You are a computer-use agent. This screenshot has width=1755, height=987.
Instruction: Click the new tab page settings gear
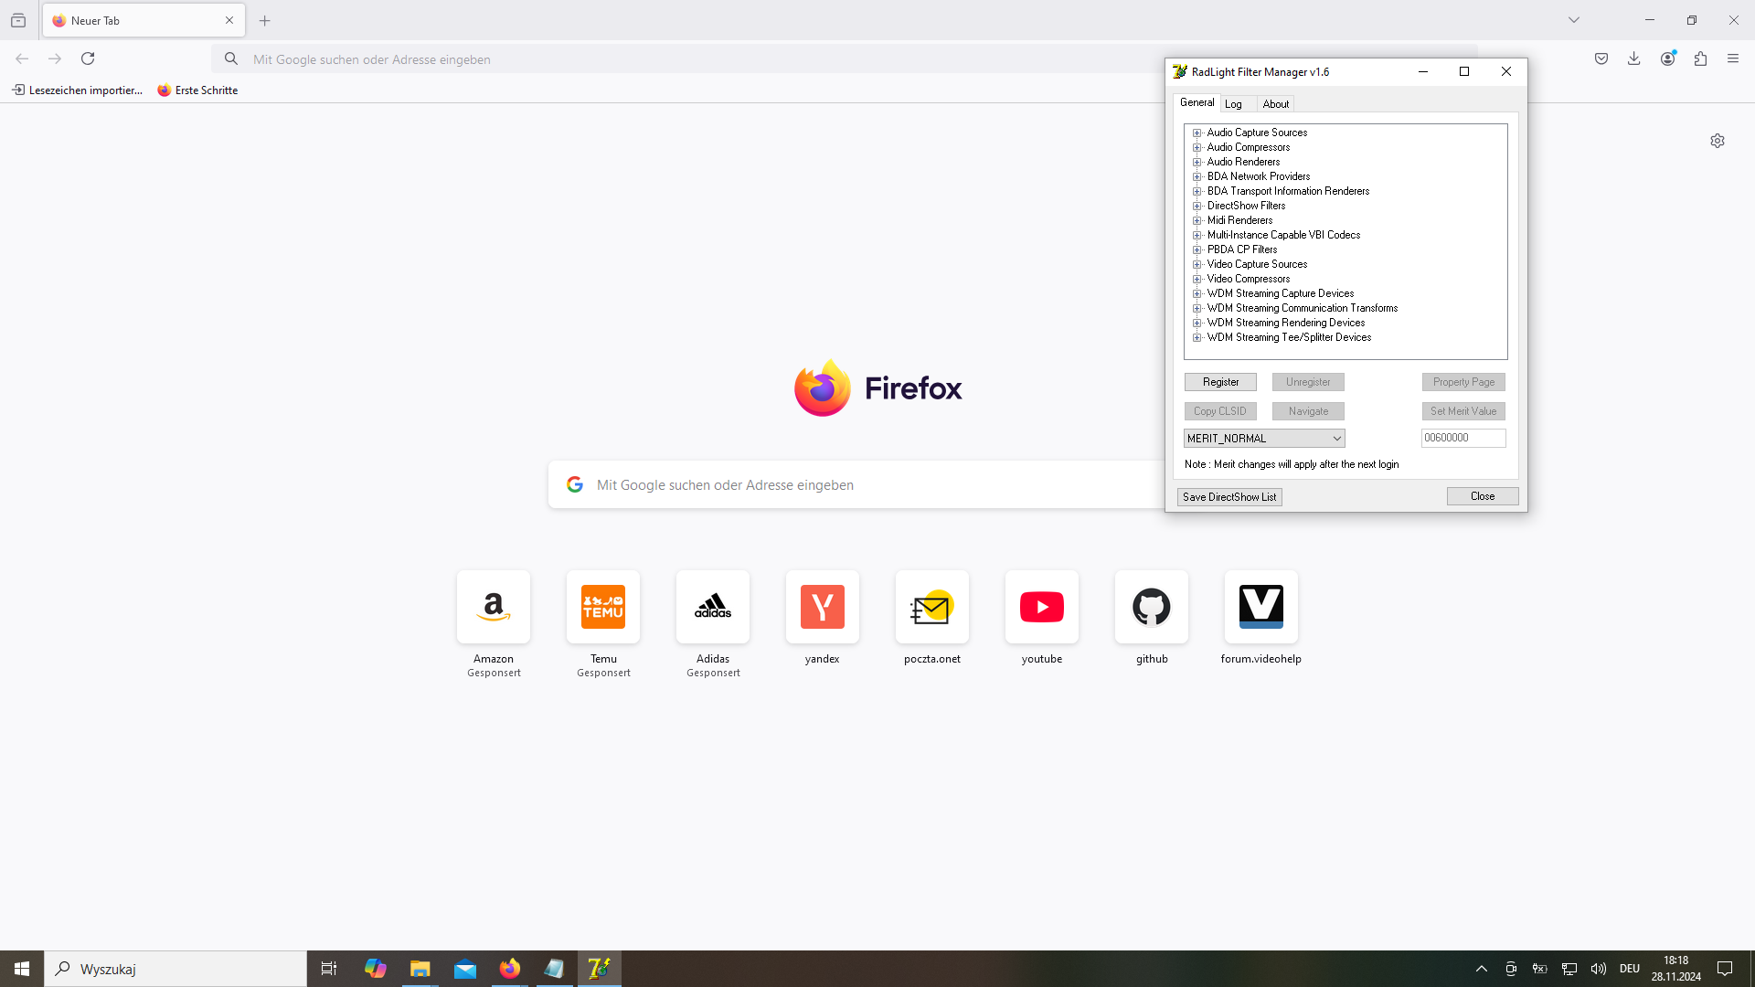point(1718,141)
